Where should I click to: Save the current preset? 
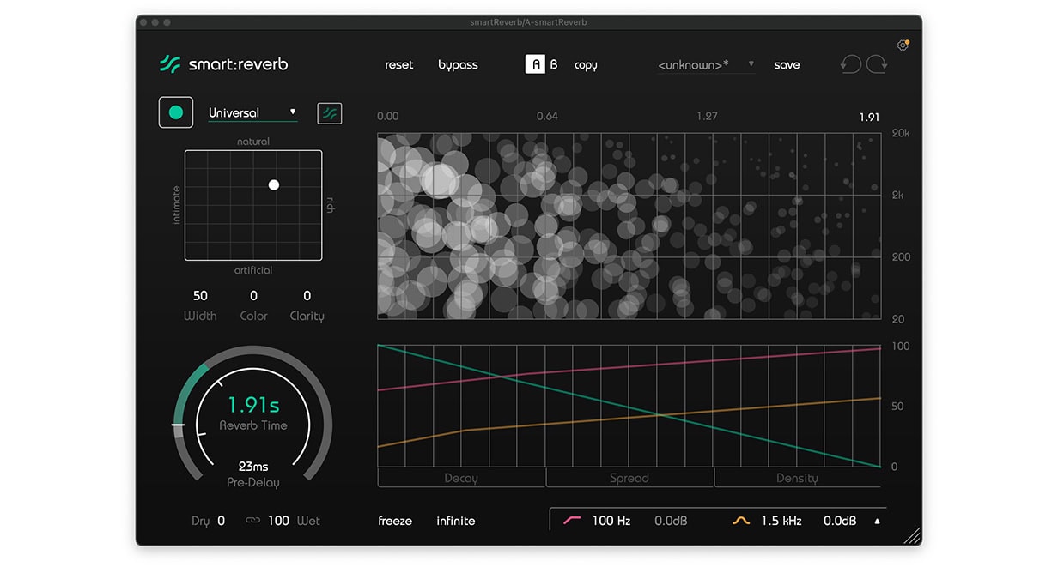[787, 64]
